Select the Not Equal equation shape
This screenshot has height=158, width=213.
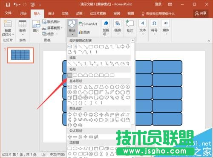(96, 137)
